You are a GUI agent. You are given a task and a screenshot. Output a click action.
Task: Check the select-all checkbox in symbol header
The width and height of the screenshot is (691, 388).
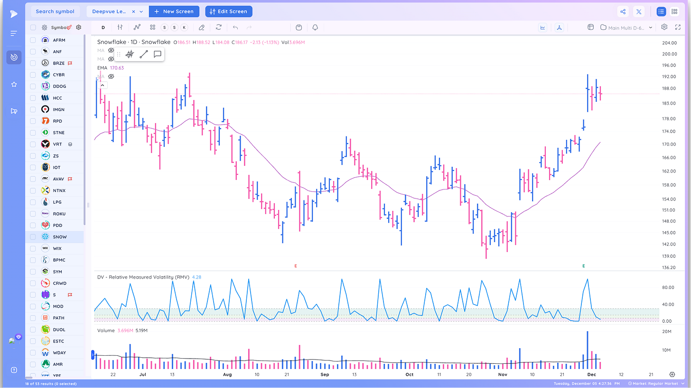[x=33, y=27]
